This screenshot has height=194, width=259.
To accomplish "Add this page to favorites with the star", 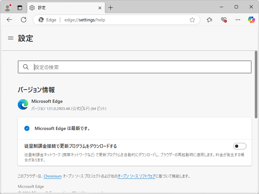I will (192, 20).
